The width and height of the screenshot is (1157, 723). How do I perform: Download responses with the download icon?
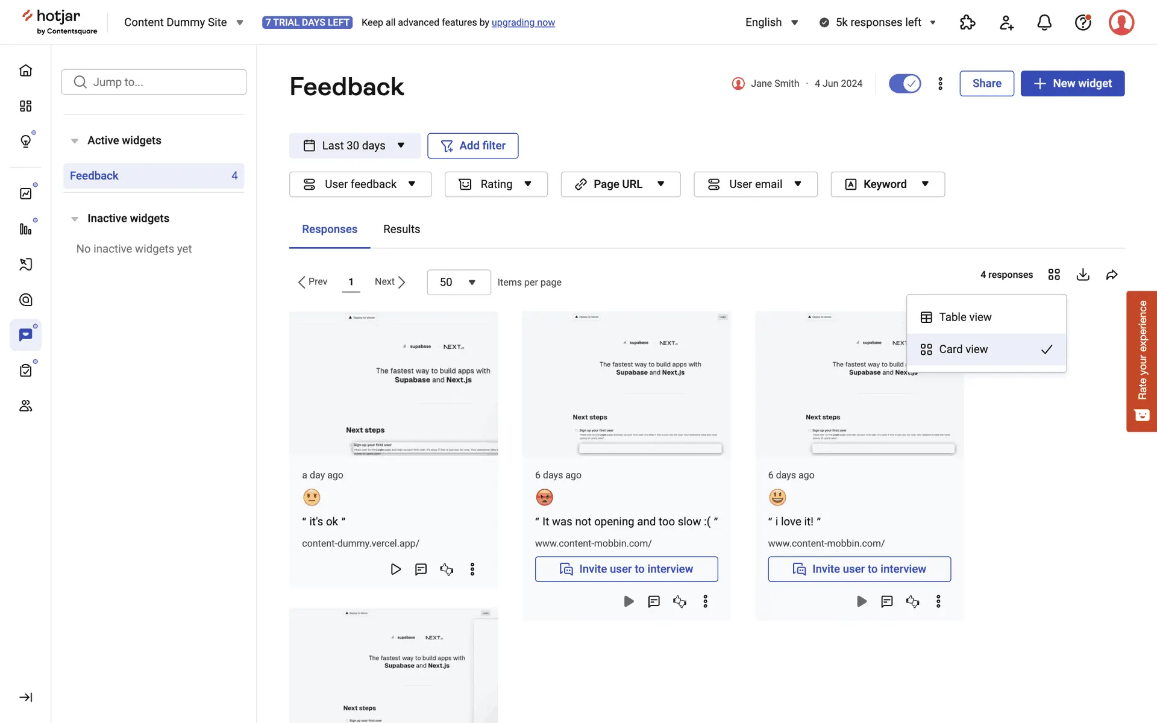tap(1083, 275)
